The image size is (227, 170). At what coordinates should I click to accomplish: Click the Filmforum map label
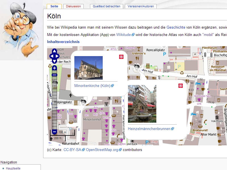[210, 48]
